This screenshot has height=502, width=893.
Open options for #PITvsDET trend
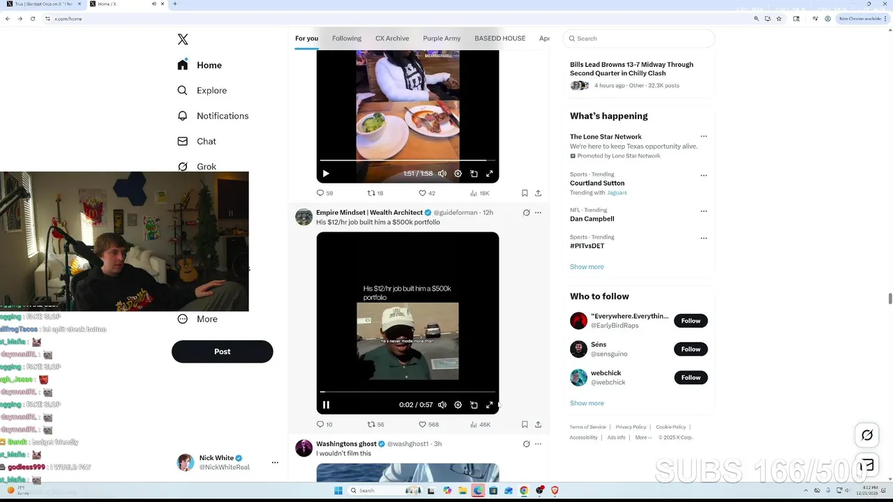(703, 238)
